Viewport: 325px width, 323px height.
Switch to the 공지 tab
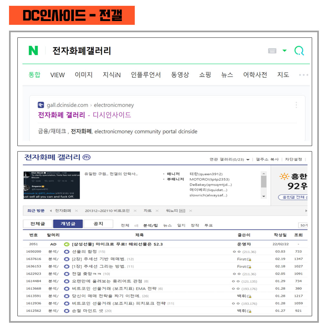click(x=98, y=224)
